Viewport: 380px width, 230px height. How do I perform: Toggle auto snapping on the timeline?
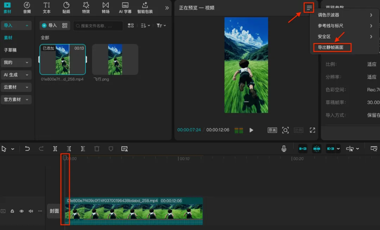click(317, 149)
